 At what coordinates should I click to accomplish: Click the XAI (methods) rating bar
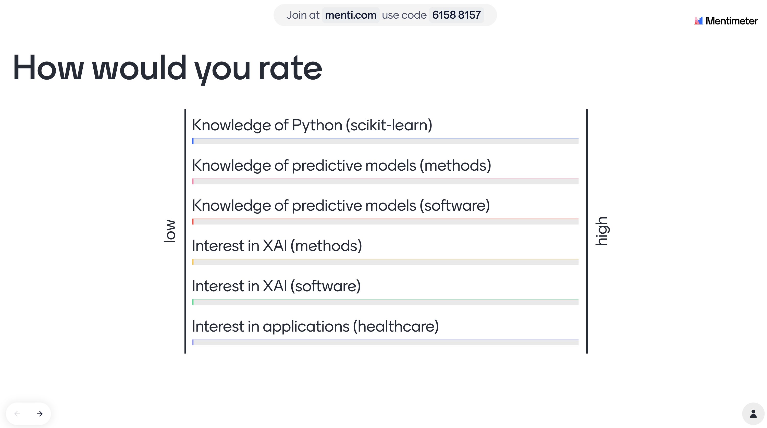[x=385, y=262]
